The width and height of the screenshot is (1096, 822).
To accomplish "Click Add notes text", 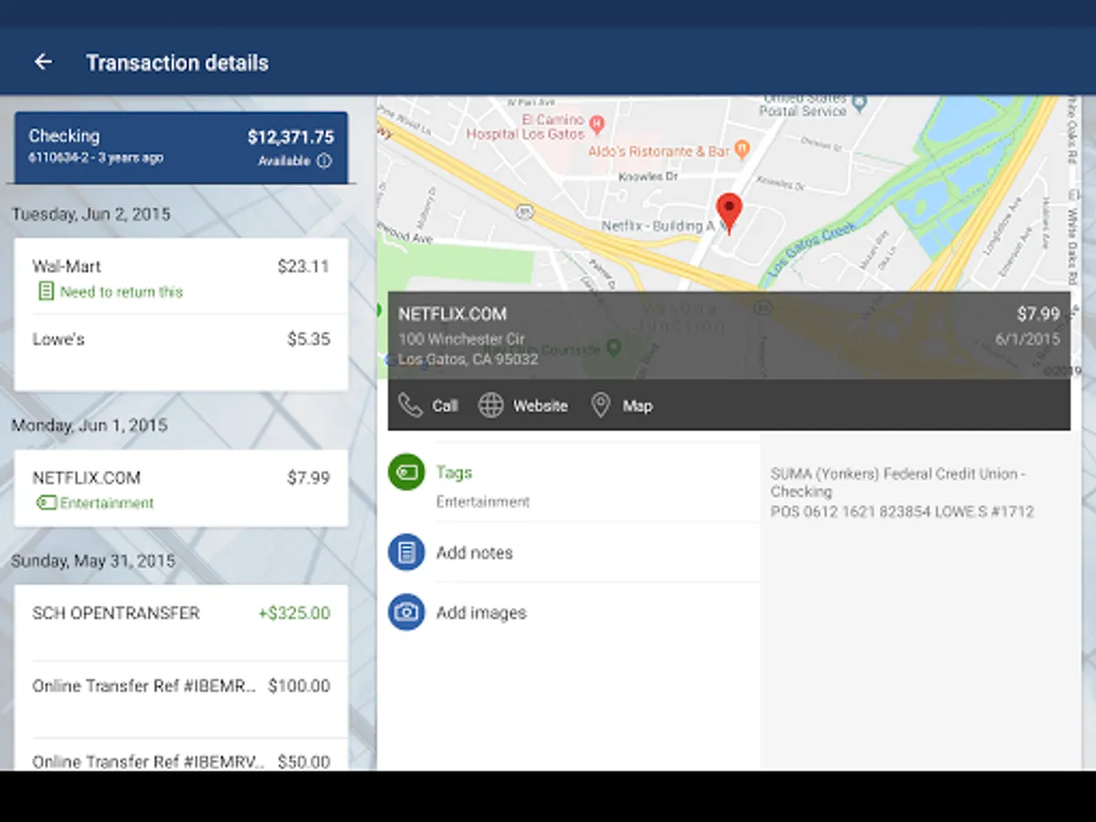I will coord(474,553).
